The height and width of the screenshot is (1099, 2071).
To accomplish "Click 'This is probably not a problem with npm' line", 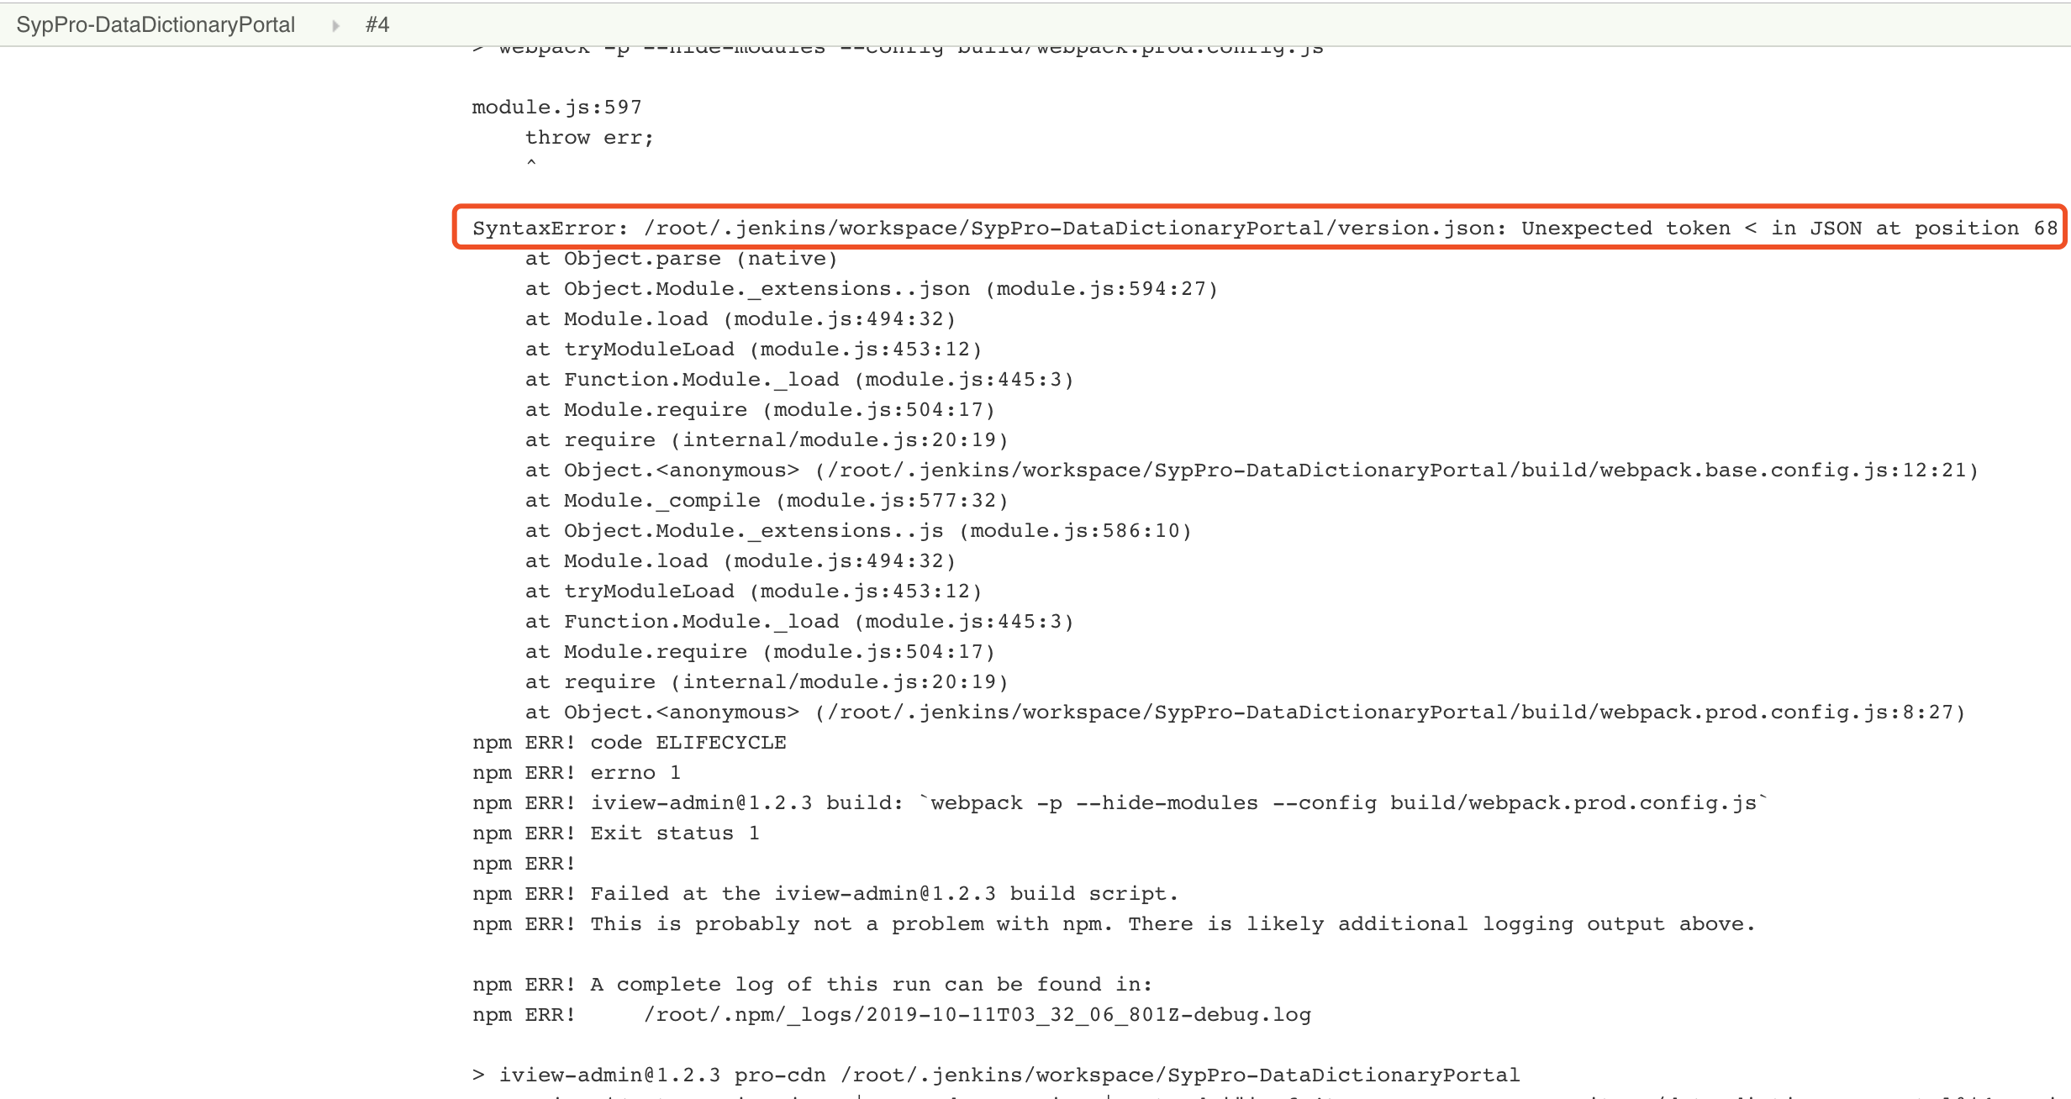I will tap(1115, 924).
